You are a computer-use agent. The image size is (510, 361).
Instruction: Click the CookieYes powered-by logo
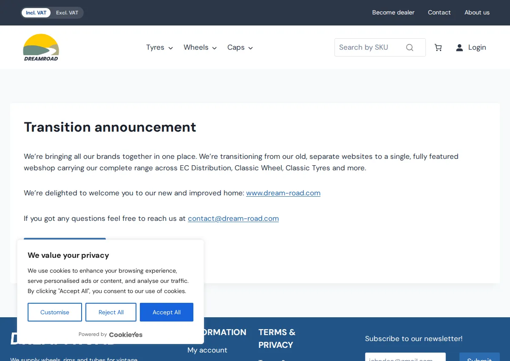pyautogui.click(x=126, y=335)
